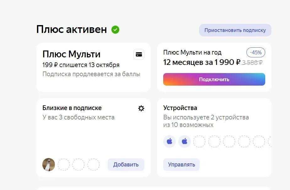The image size is (290, 190).
Task: Click the first empty device slot circle
Action: click(x=199, y=141)
